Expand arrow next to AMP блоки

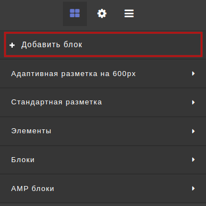coord(193,188)
